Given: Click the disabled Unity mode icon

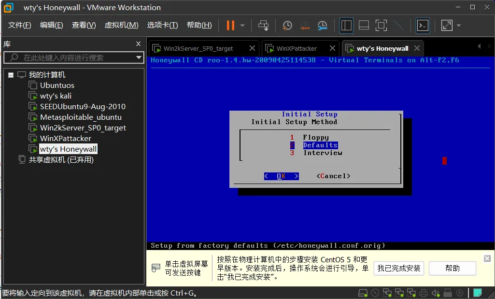Looking at the screenshot, I should (398, 25).
